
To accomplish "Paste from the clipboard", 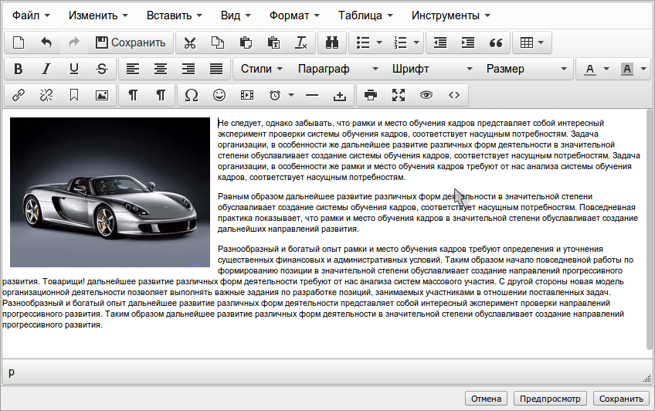I will pos(246,42).
